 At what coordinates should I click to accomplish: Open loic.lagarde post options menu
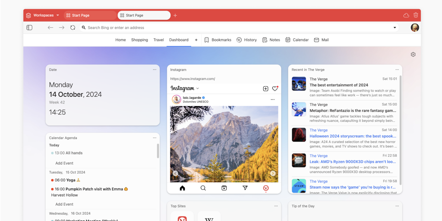point(273,100)
